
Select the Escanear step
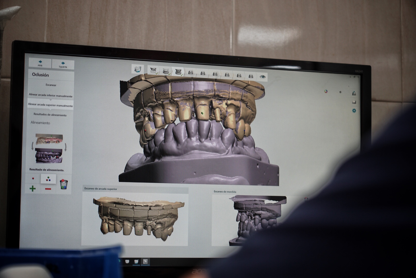tap(51, 85)
